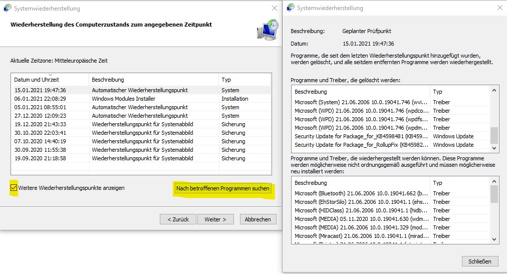Image resolution: width=507 pixels, height=274 pixels.
Task: Select 'Microsoft (Miracast)' driver row
Action: coord(391,236)
